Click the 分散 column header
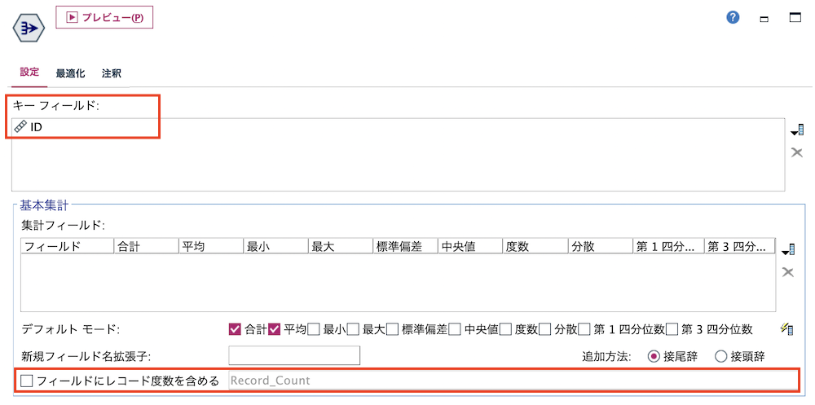815x405 pixels. point(601,246)
